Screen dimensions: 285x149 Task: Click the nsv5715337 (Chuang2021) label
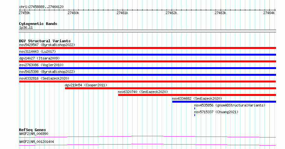point(216,112)
